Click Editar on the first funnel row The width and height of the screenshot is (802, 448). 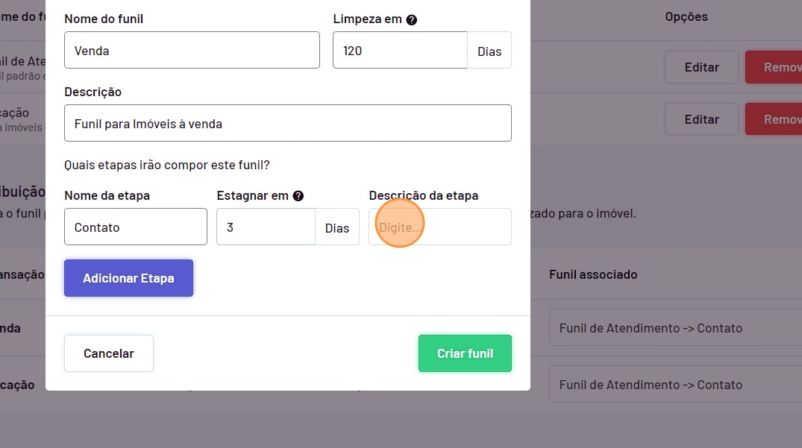[701, 67]
